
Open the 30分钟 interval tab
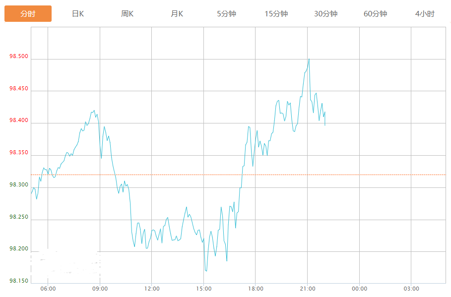point(325,14)
